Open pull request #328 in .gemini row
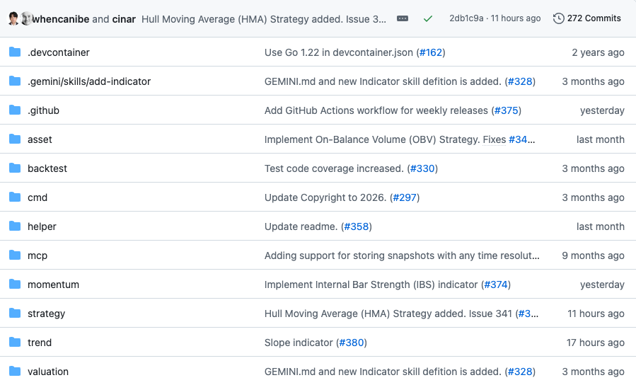 tap(520, 81)
